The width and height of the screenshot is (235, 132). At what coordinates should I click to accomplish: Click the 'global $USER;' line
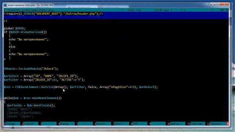point(15,28)
